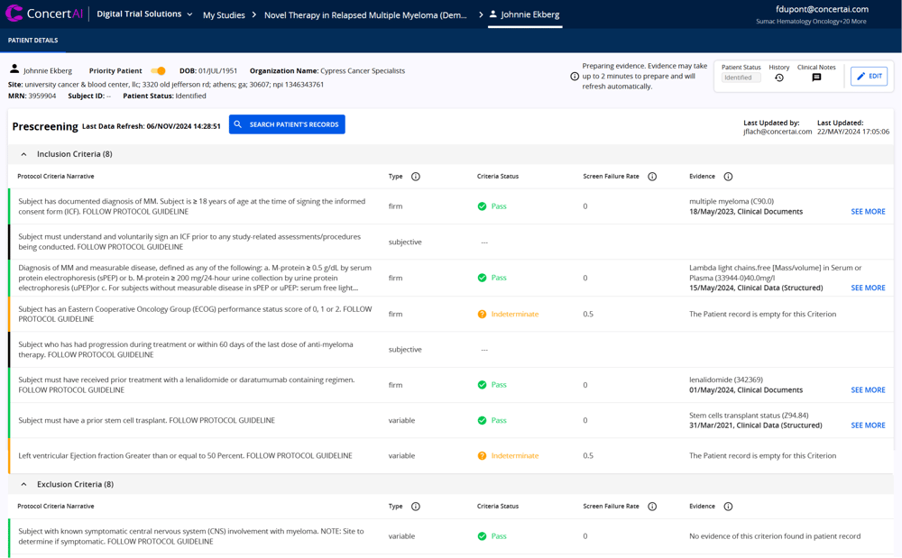Open Digital Trial Solutions dropdown
Image resolution: width=902 pixels, height=558 pixels.
click(144, 14)
